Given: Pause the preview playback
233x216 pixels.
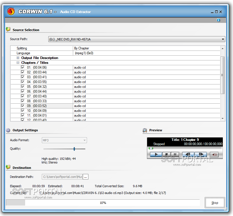Looking at the screenshot, I should pyautogui.click(x=175, y=155).
